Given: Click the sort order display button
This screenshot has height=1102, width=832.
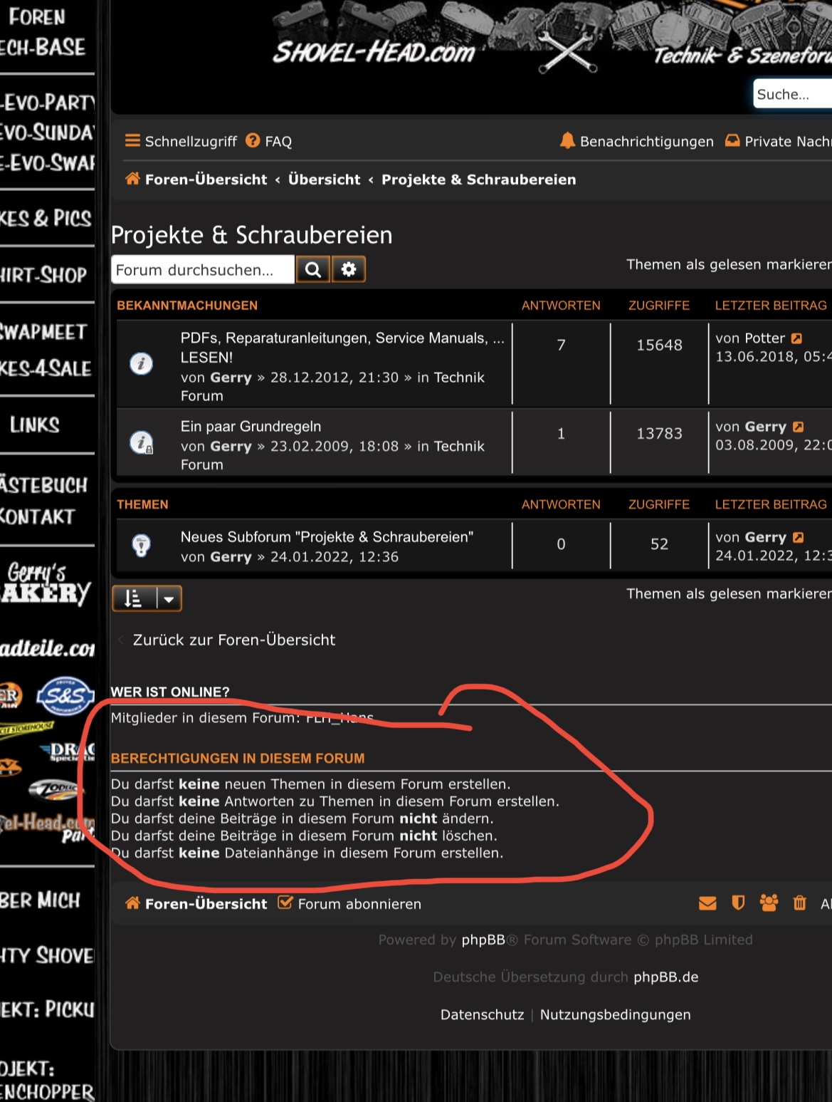Looking at the screenshot, I should pos(134,599).
